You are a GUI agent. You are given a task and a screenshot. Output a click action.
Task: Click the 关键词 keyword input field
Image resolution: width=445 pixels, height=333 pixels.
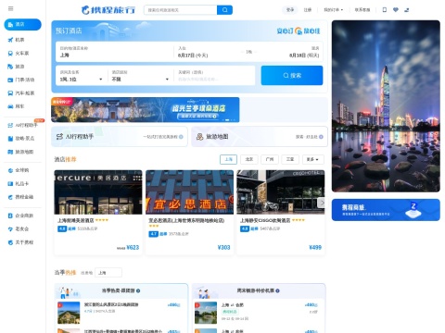click(x=215, y=76)
